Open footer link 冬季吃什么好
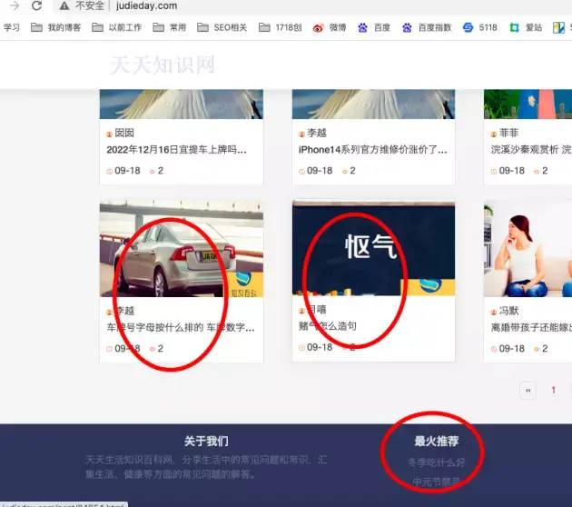This screenshot has width=572, height=507. (x=437, y=462)
